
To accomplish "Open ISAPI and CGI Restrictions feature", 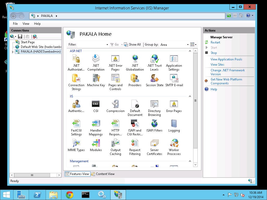I will click(x=135, y=128).
